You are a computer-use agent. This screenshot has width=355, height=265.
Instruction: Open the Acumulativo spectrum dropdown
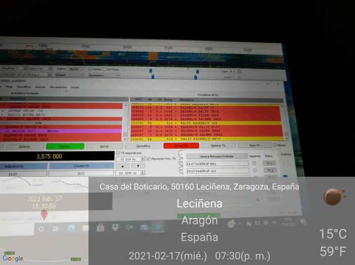click(x=104, y=75)
